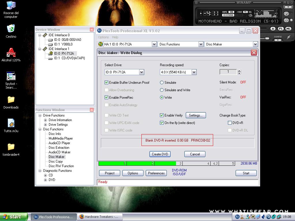The width and height of the screenshot is (295, 221).
Task: Select Disc Info in Functions Window
Action: click(55, 134)
